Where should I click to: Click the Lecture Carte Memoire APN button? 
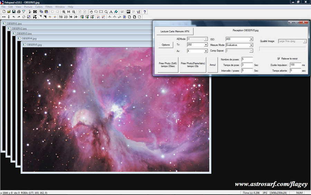(x=175, y=31)
